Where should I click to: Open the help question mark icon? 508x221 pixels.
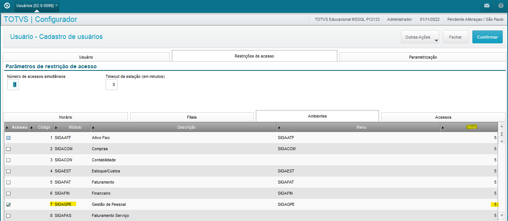(501, 6)
